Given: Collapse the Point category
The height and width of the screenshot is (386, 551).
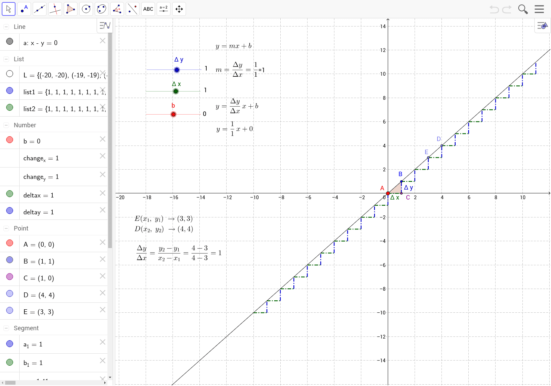Looking at the screenshot, I should click(6, 228).
